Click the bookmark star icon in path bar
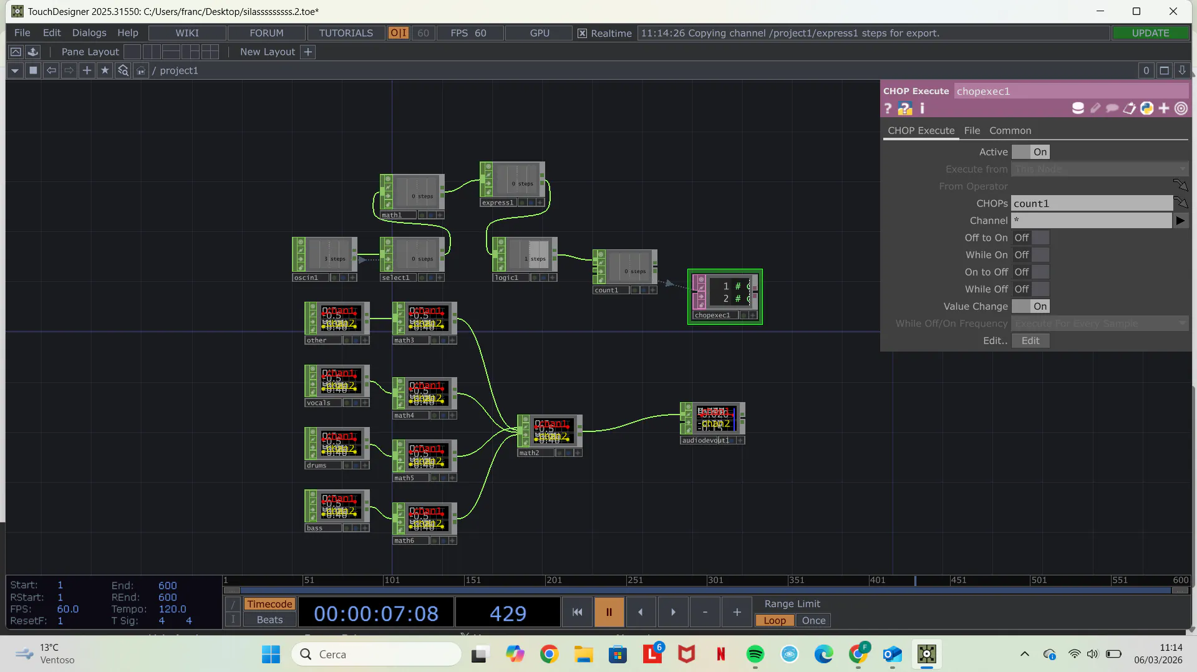Image resolution: width=1197 pixels, height=672 pixels. pyautogui.click(x=105, y=70)
